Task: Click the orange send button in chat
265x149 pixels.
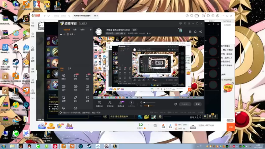Action: coord(231,127)
